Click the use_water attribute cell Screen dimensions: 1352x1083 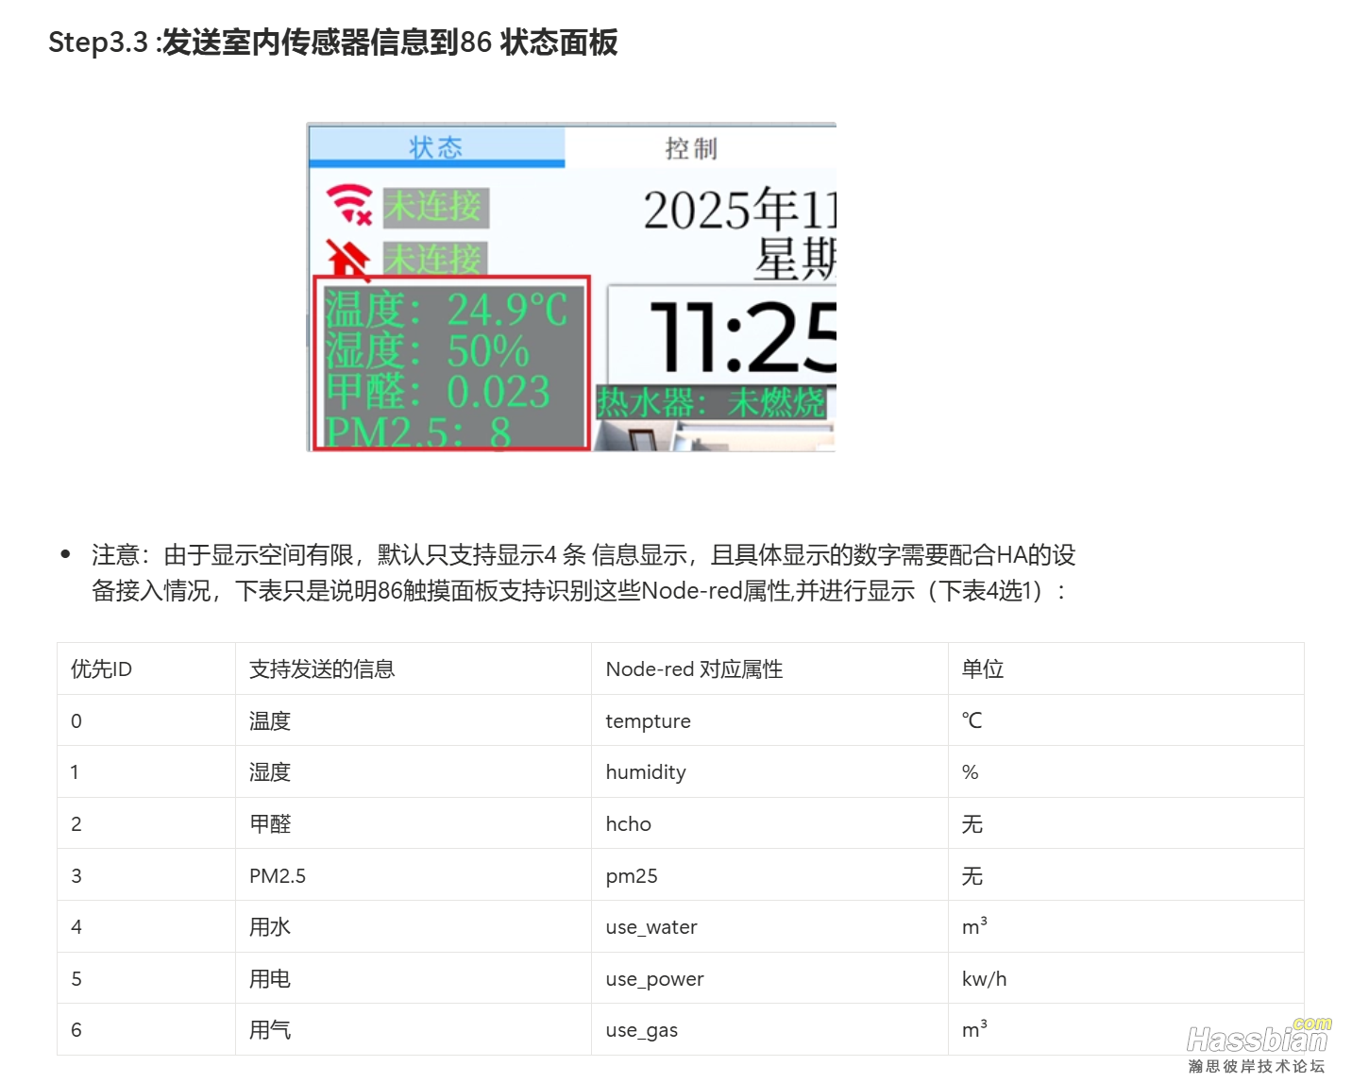[x=769, y=926]
